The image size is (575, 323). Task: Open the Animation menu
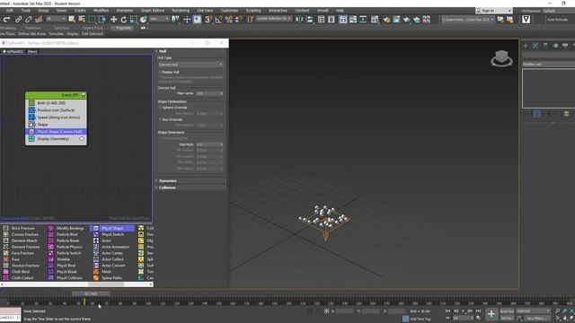click(x=125, y=11)
